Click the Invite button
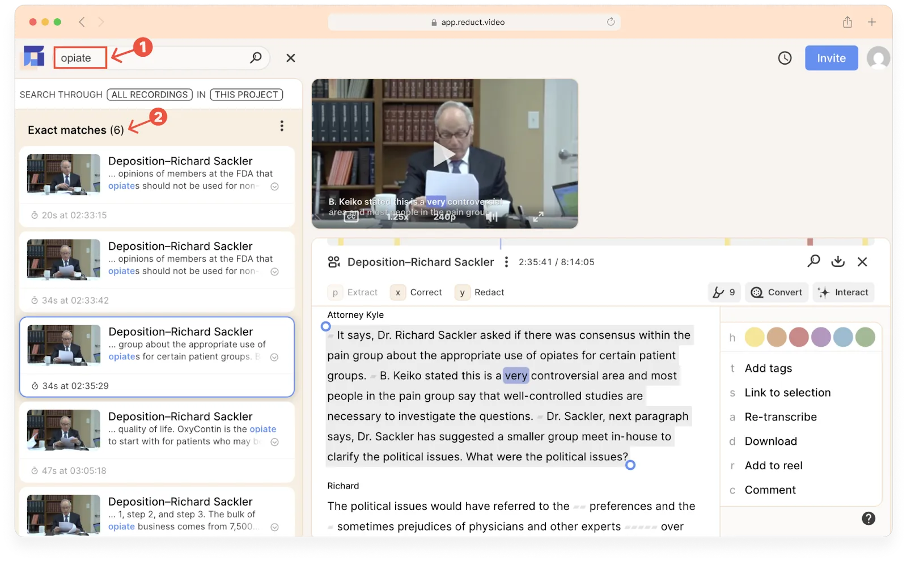Image resolution: width=907 pixels, height=561 pixels. click(x=831, y=58)
